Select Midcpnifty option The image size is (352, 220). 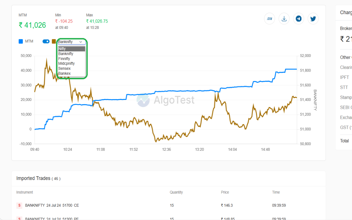pyautogui.click(x=71, y=64)
